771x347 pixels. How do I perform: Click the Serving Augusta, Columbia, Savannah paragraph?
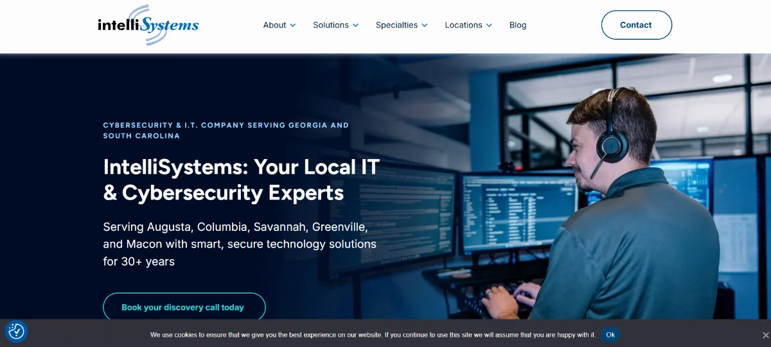point(240,244)
